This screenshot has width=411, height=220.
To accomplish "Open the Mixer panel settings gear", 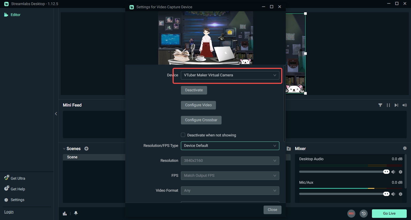I will pyautogui.click(x=405, y=148).
